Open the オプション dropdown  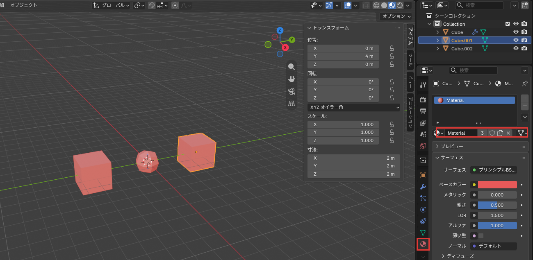coord(396,16)
